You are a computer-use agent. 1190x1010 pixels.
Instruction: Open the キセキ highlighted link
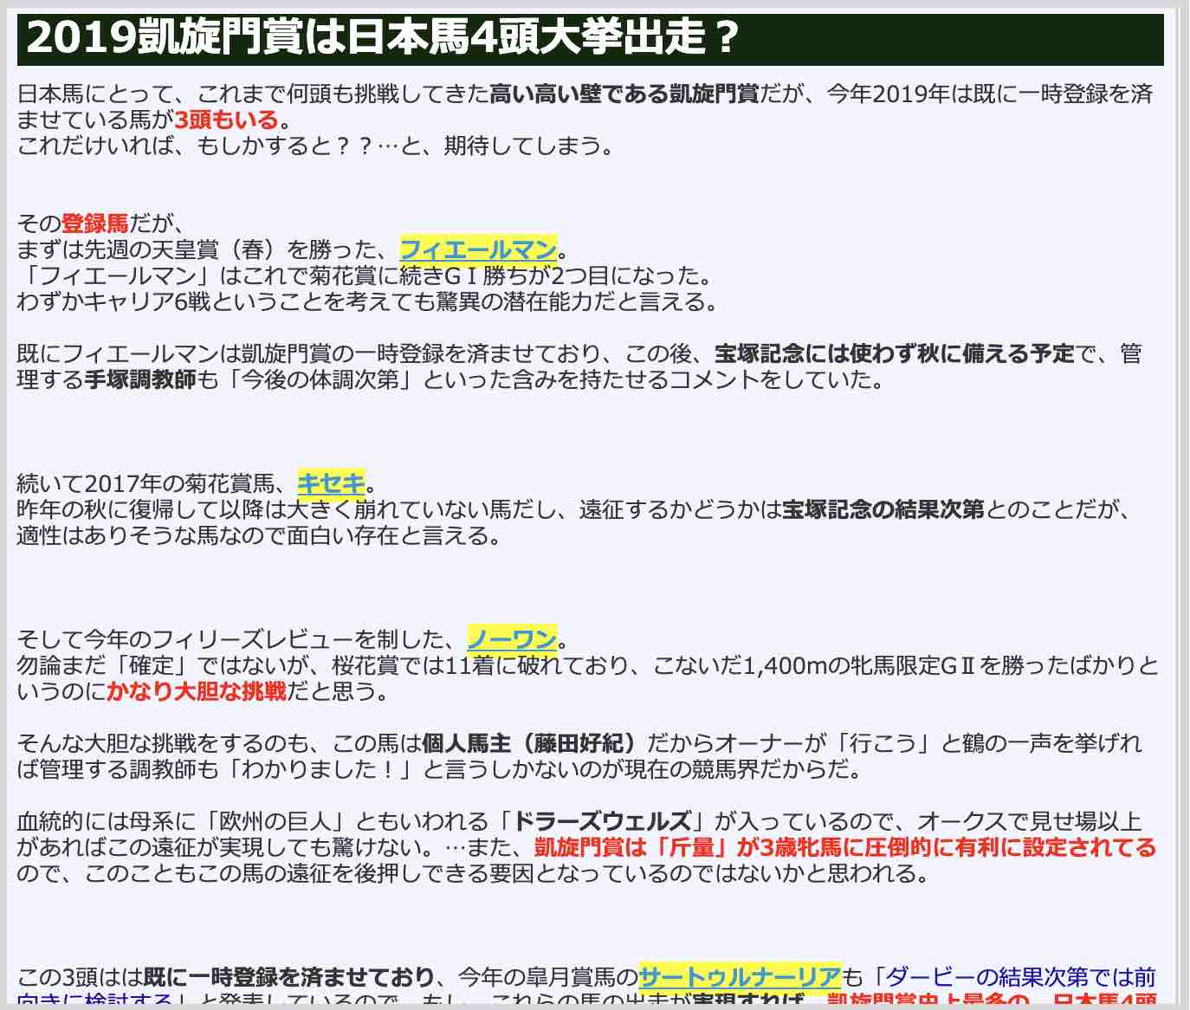coord(332,482)
